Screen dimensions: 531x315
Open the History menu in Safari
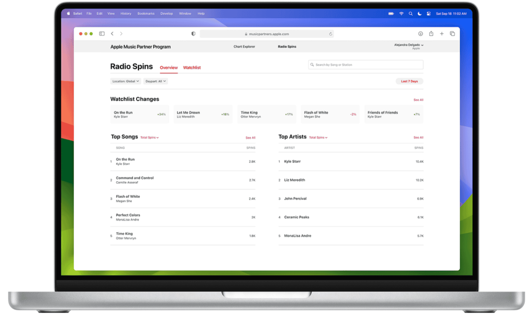126,13
